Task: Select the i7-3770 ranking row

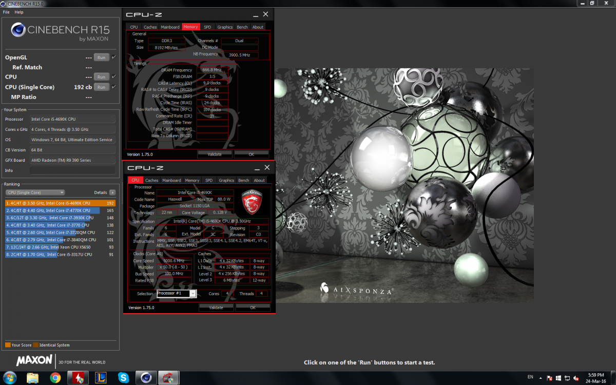Action: 60,225
